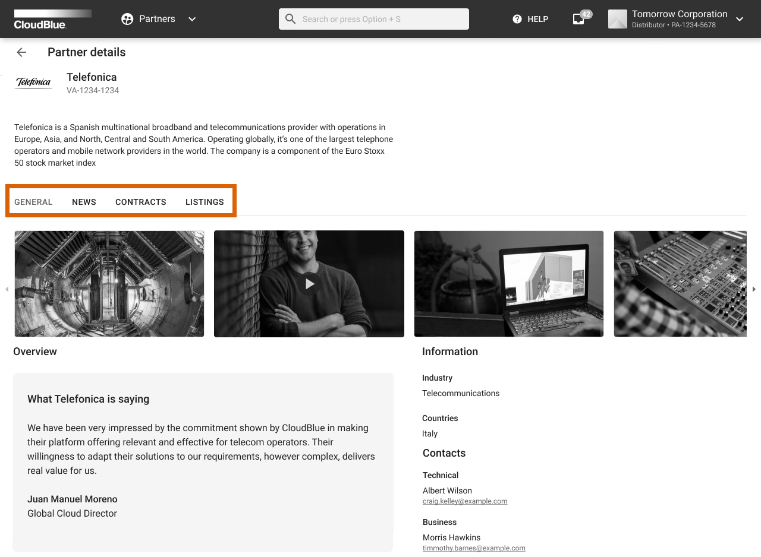
Task: Focus the search input field
Action: click(380, 19)
